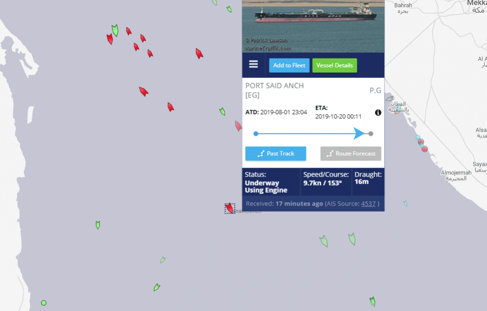Click the red round marker by coastline
The height and width of the screenshot is (311, 487).
pyautogui.click(x=425, y=149)
